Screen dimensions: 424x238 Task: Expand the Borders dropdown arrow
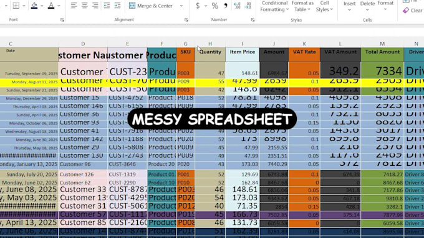(x=24, y=6)
